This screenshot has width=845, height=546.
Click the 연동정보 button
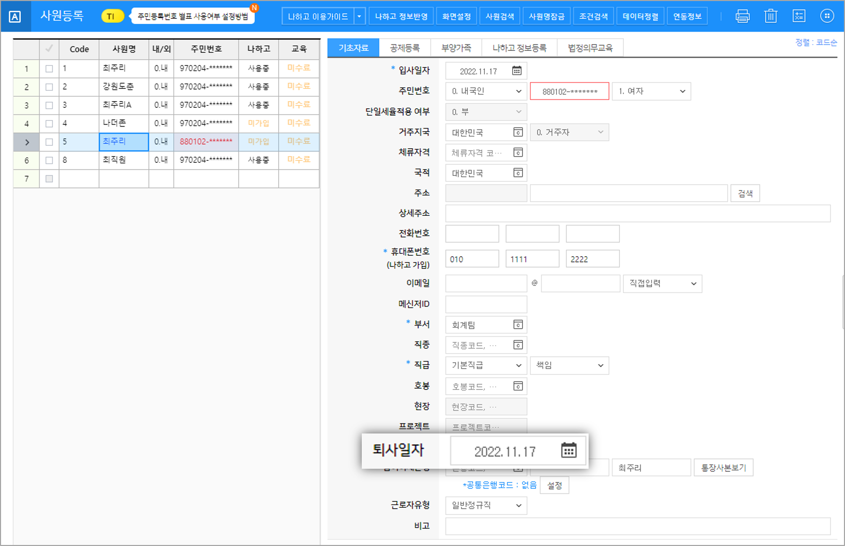[x=687, y=17]
